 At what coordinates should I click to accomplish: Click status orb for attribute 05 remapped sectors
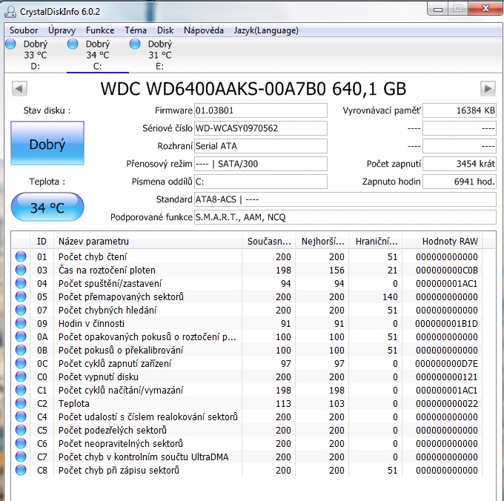point(21,296)
